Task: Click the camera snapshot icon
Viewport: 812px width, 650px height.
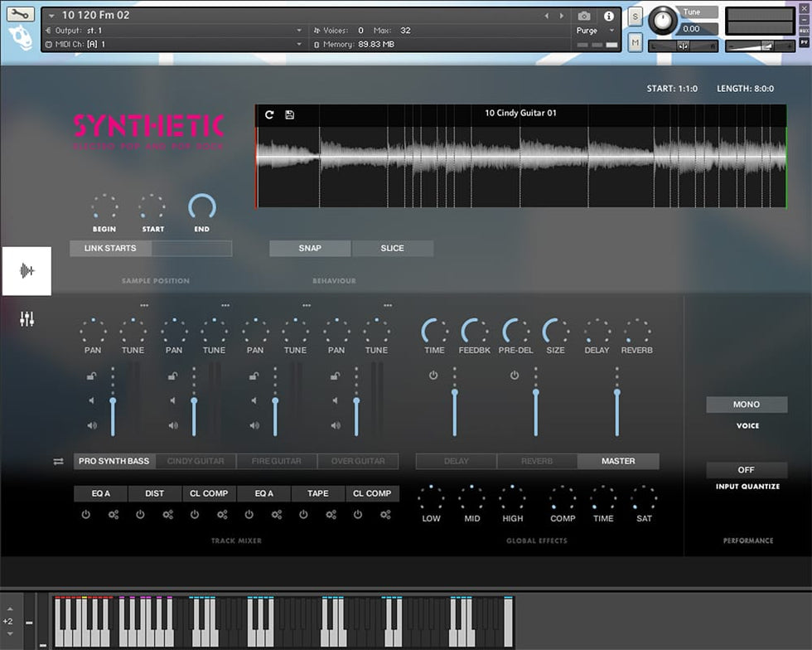Action: click(x=584, y=16)
